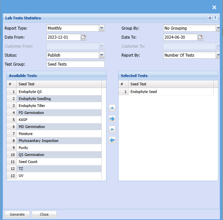Image resolution: width=223 pixels, height=220 pixels.
Task: Expand the Status dropdown arrow
Action: (x=102, y=55)
